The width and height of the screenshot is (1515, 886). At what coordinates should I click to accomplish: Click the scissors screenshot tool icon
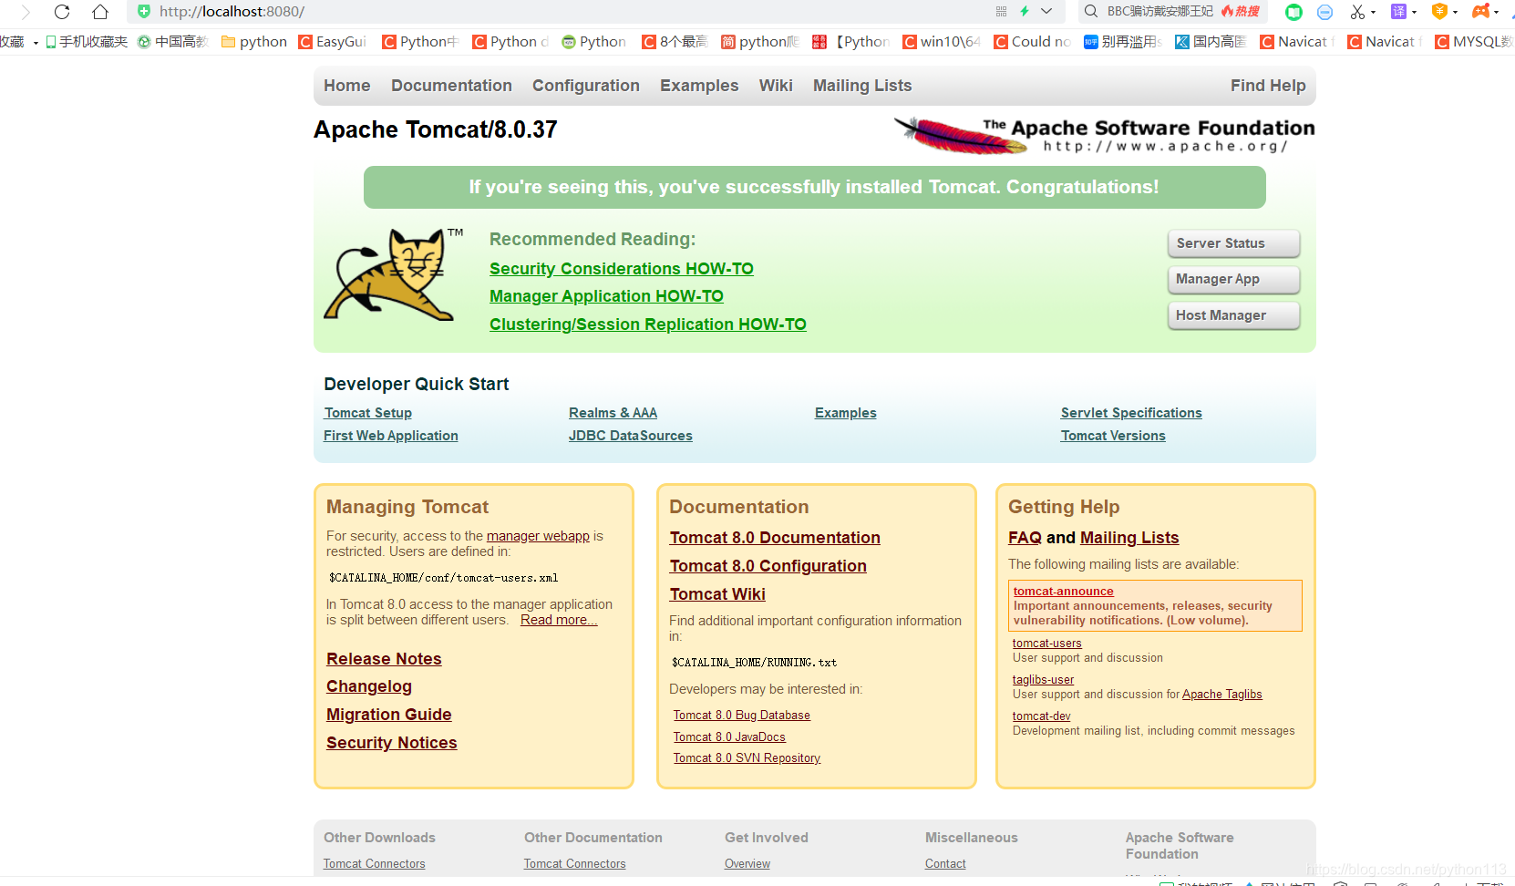(1358, 12)
